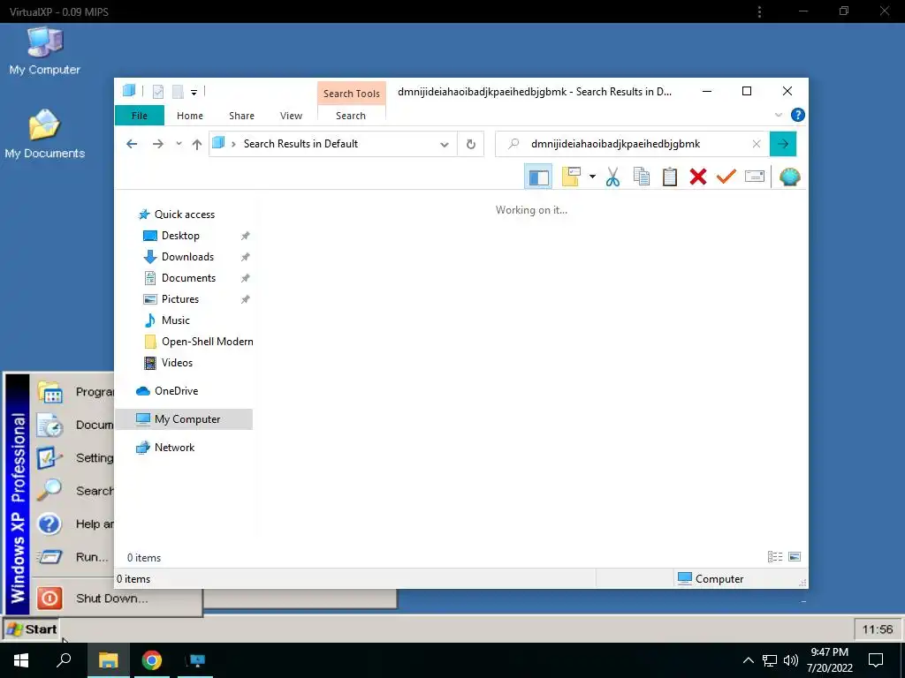This screenshot has height=678, width=905.
Task: Open Pictures in the navigation pane
Action: click(x=180, y=299)
